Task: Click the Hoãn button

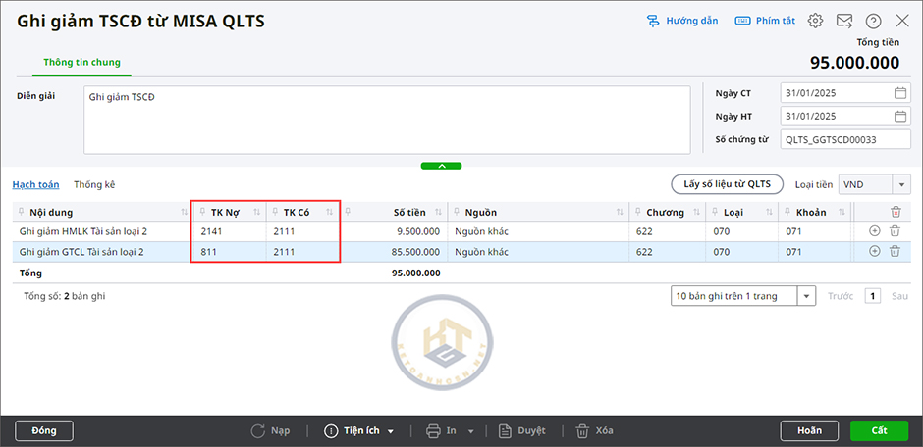Action: [809, 430]
